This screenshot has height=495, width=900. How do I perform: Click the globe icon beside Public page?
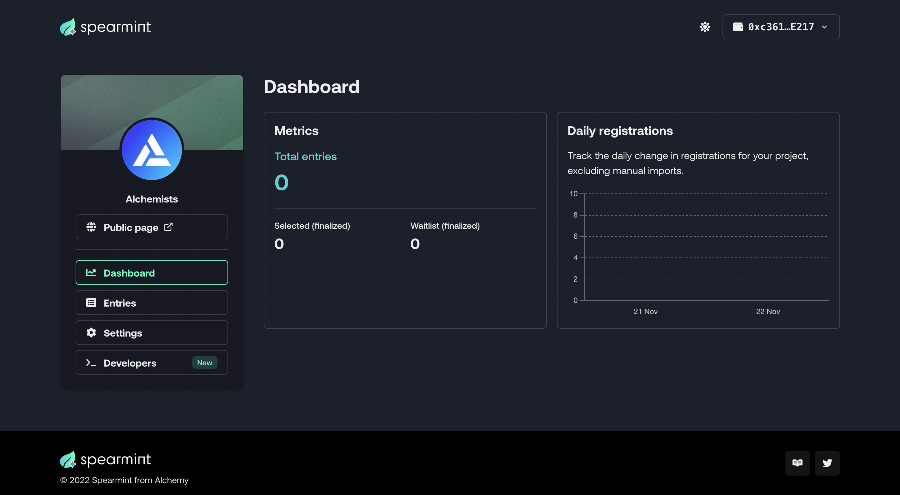91,227
